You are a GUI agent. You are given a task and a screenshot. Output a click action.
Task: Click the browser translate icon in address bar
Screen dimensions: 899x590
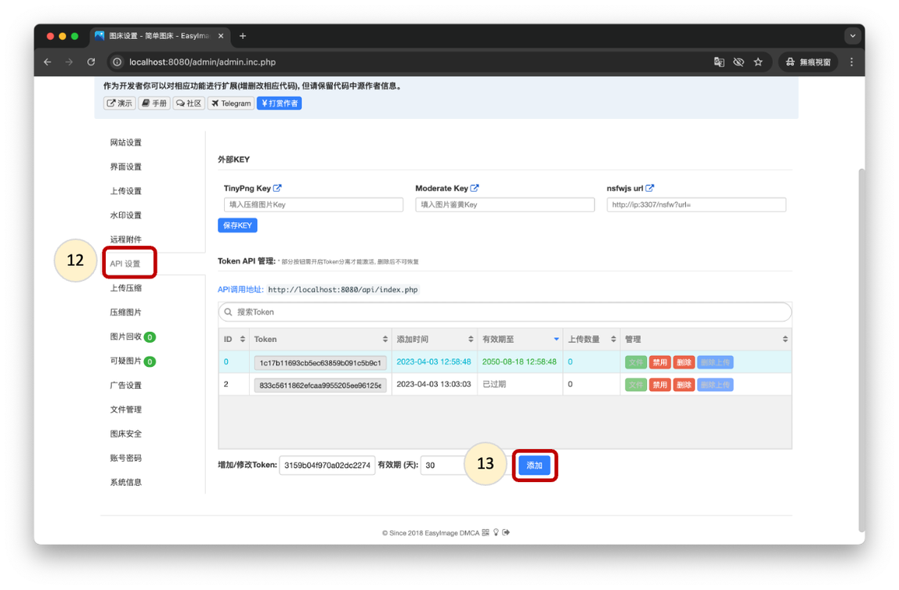coord(719,62)
